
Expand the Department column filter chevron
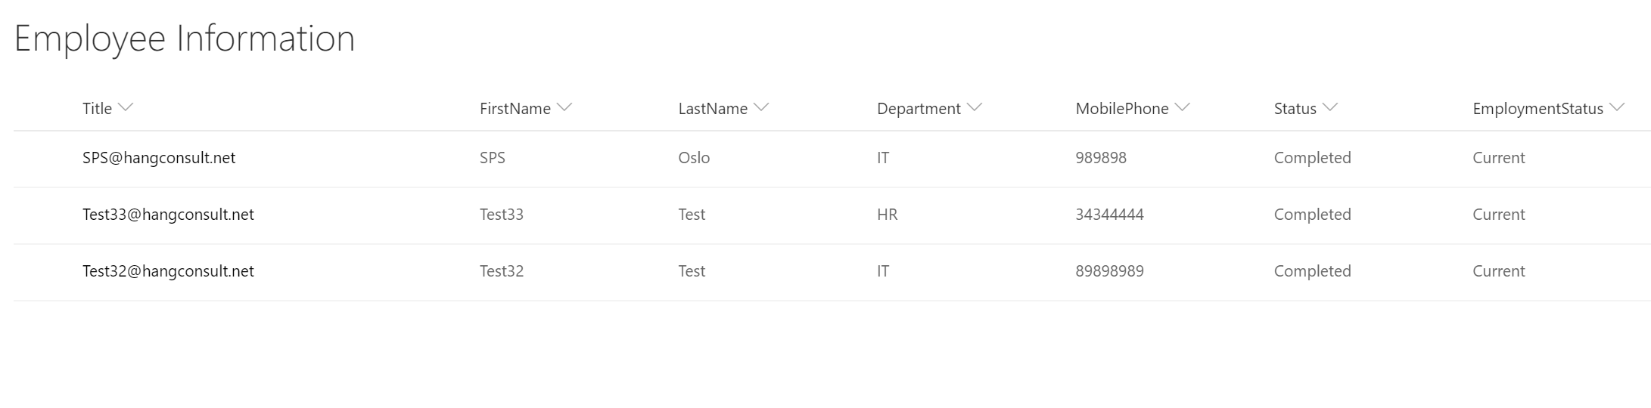(x=975, y=107)
